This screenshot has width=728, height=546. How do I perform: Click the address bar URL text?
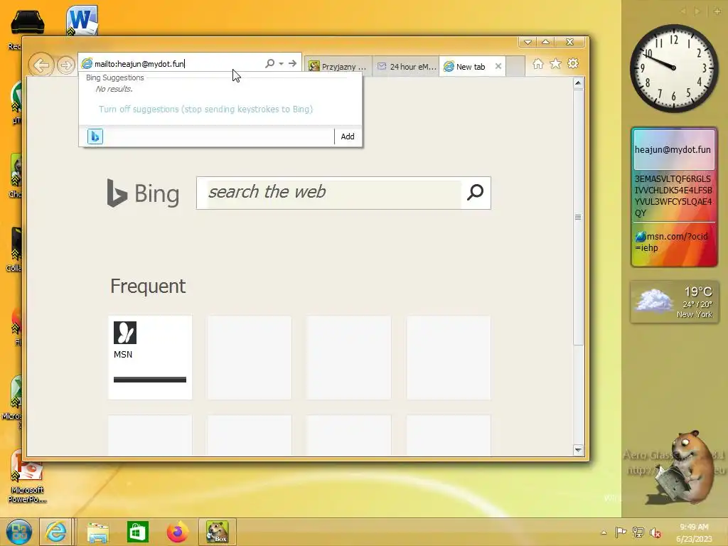pos(139,63)
